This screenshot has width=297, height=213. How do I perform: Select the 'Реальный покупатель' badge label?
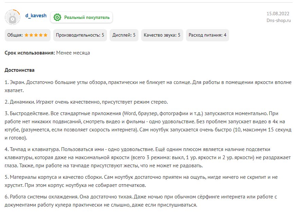tap(87, 17)
